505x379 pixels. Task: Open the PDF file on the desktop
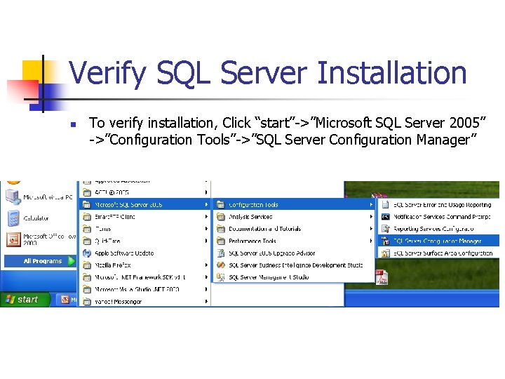click(x=382, y=277)
